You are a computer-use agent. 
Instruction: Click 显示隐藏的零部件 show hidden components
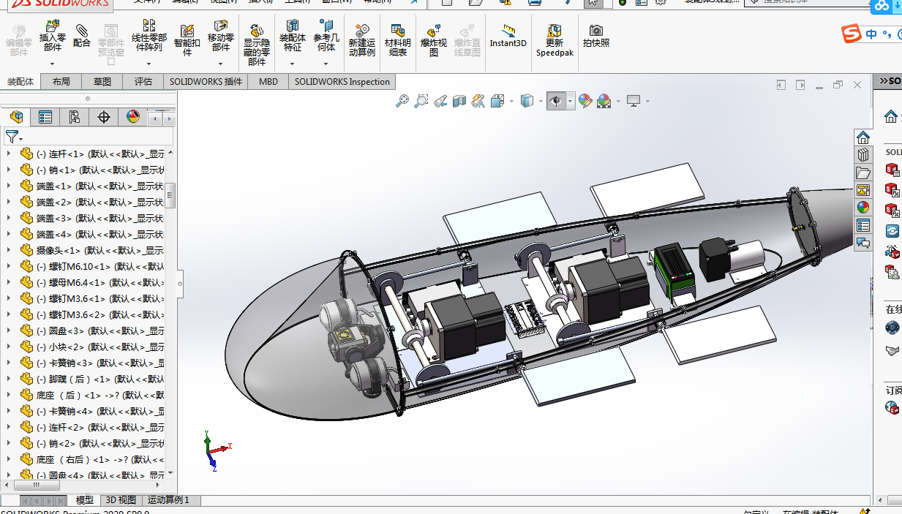tap(257, 44)
